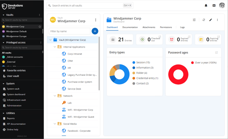Open dashboard settings sliders icon
228x139 pixels.
click(x=194, y=20)
